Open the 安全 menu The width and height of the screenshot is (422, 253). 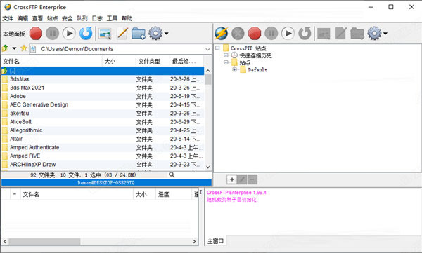click(68, 18)
